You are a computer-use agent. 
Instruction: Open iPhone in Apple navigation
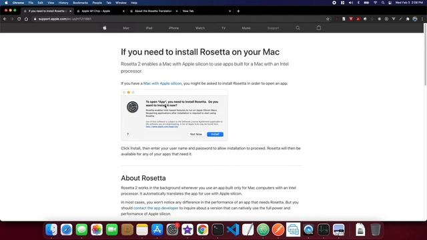[173, 28]
